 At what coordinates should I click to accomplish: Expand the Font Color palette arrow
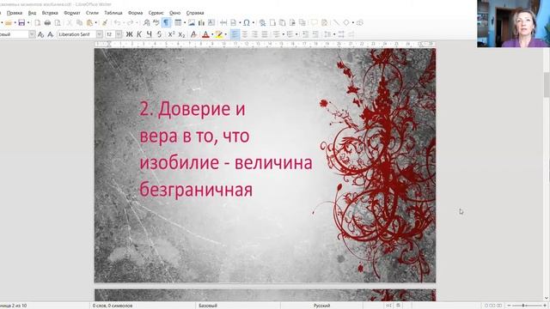[x=212, y=34]
